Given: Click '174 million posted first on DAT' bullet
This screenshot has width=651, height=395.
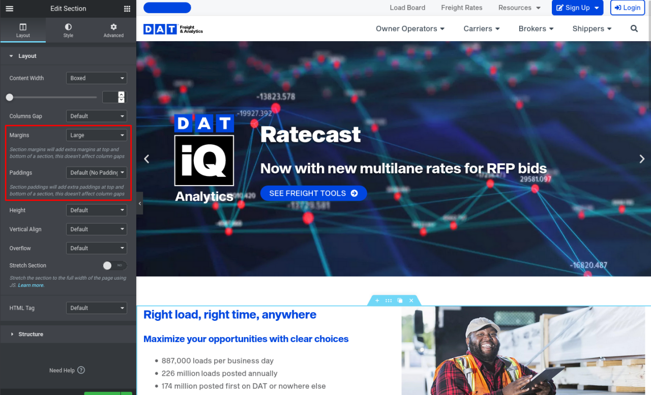Looking at the screenshot, I should coord(244,386).
